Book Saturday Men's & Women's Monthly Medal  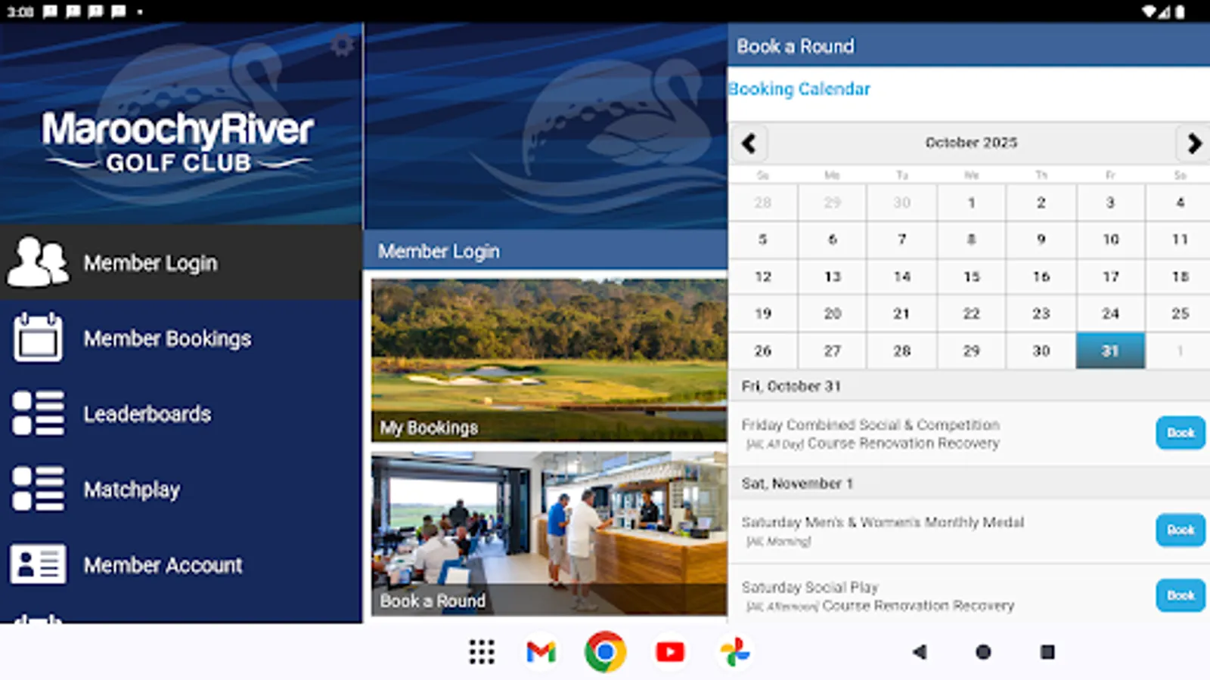(x=1180, y=530)
